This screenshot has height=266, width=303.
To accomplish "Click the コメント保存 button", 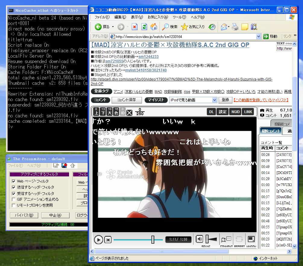I will pos(127,100).
